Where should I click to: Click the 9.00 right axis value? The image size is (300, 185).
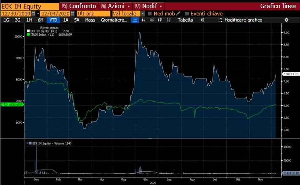point(286,33)
